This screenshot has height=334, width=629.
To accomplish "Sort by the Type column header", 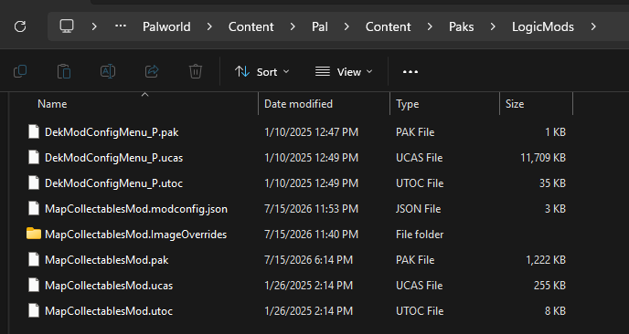I will coord(408,104).
